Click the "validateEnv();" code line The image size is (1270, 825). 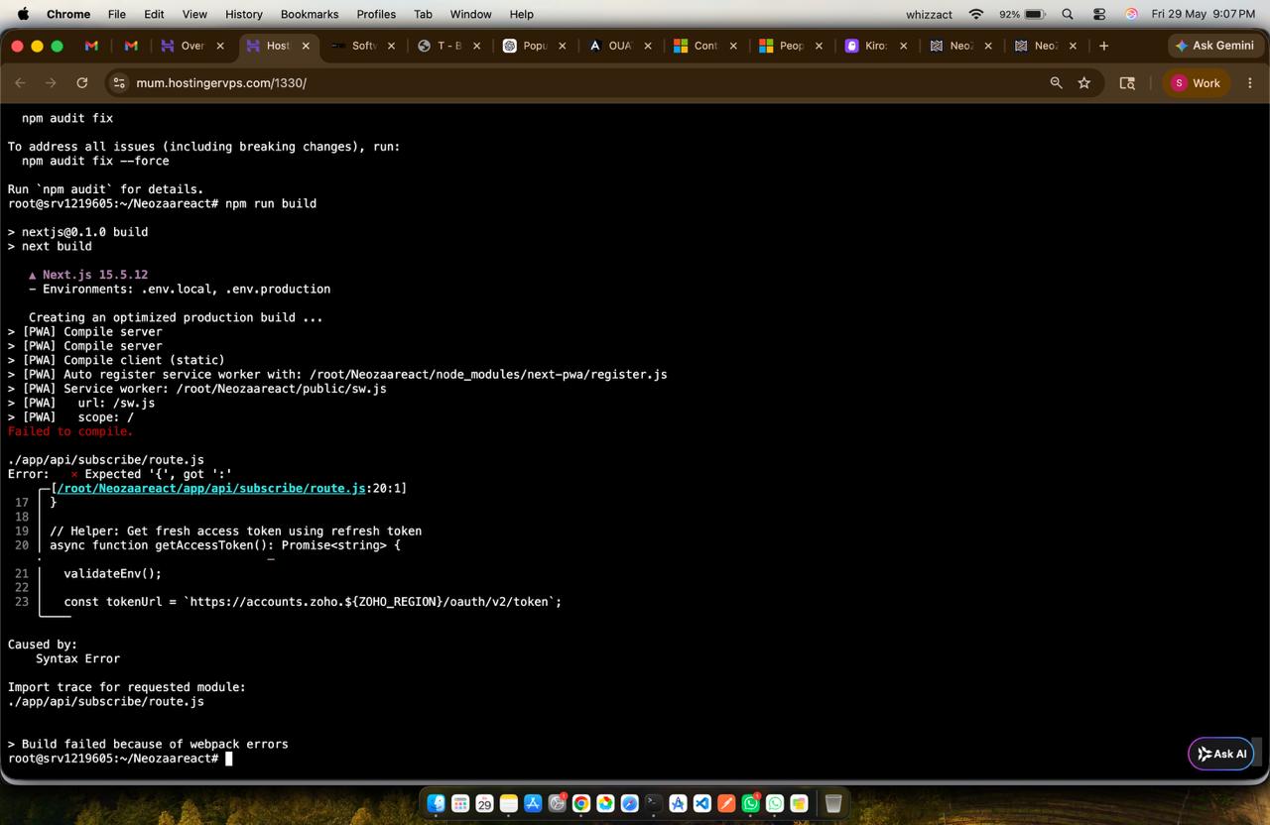point(112,573)
